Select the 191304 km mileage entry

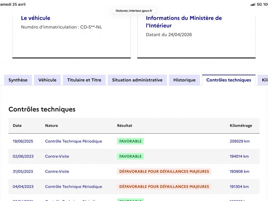[x=239, y=187]
